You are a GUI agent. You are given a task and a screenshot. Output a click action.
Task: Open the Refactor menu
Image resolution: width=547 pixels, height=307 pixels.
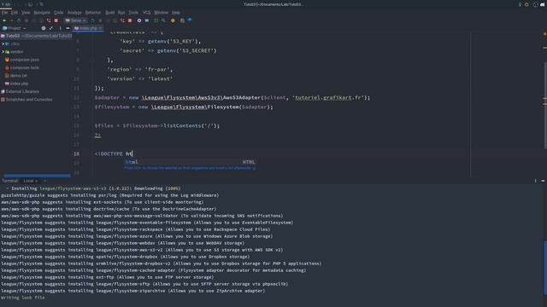tap(93, 13)
